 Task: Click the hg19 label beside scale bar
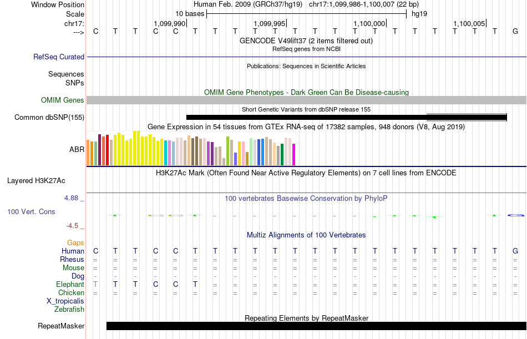[419, 14]
